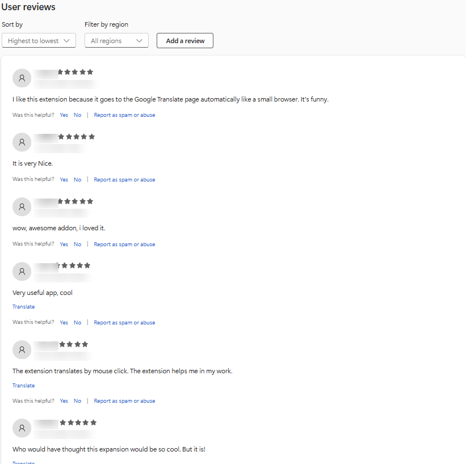Vote Yes on the 'Very useful app, cool' review
Image resolution: width=466 pixels, height=464 pixels.
(64, 322)
